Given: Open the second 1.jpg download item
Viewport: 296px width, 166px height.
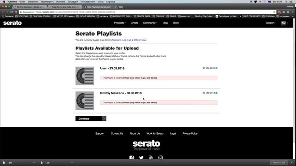Looking at the screenshot, I should pos(47,163).
